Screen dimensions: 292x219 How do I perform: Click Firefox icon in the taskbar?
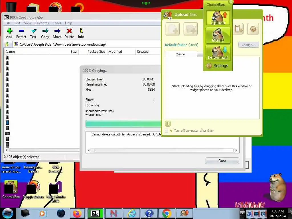click(77, 213)
